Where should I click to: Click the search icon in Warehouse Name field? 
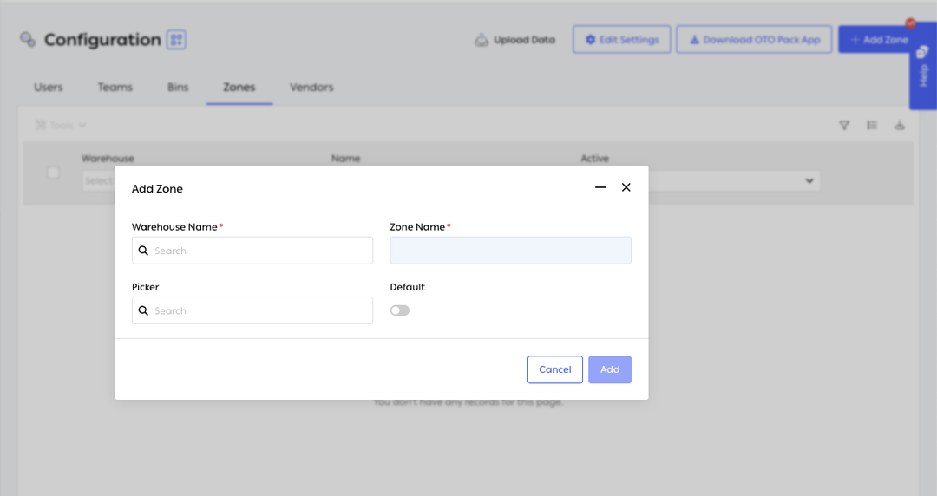tap(143, 251)
